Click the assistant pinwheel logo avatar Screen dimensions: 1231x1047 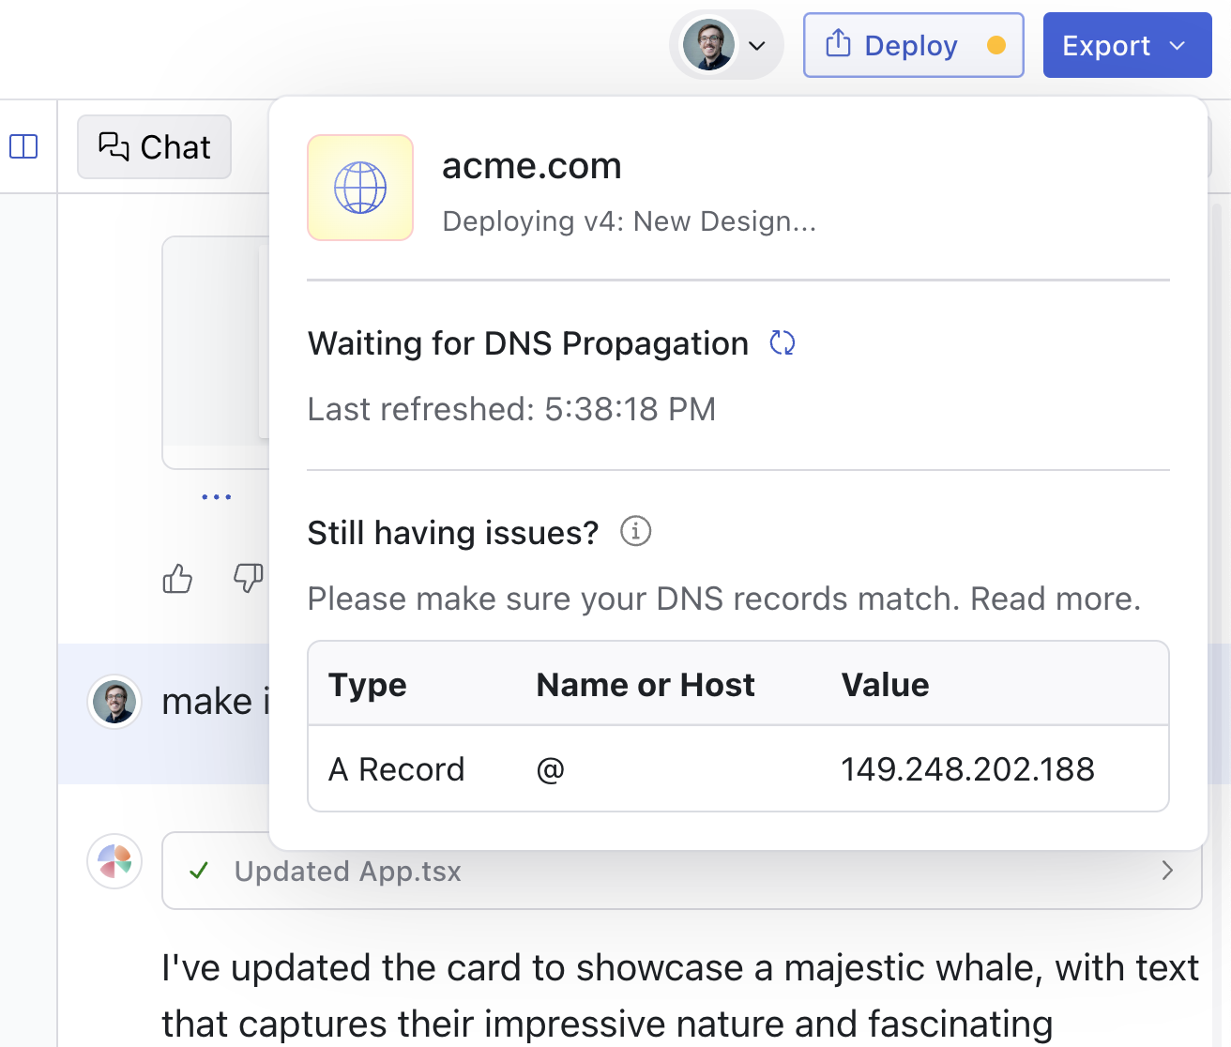(114, 861)
